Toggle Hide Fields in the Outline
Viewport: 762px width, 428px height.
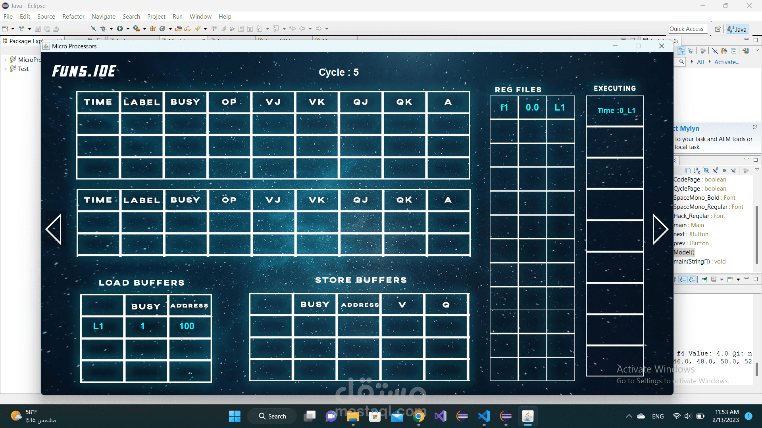[706, 170]
